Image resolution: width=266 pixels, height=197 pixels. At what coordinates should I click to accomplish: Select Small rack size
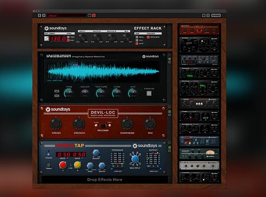[137, 37]
